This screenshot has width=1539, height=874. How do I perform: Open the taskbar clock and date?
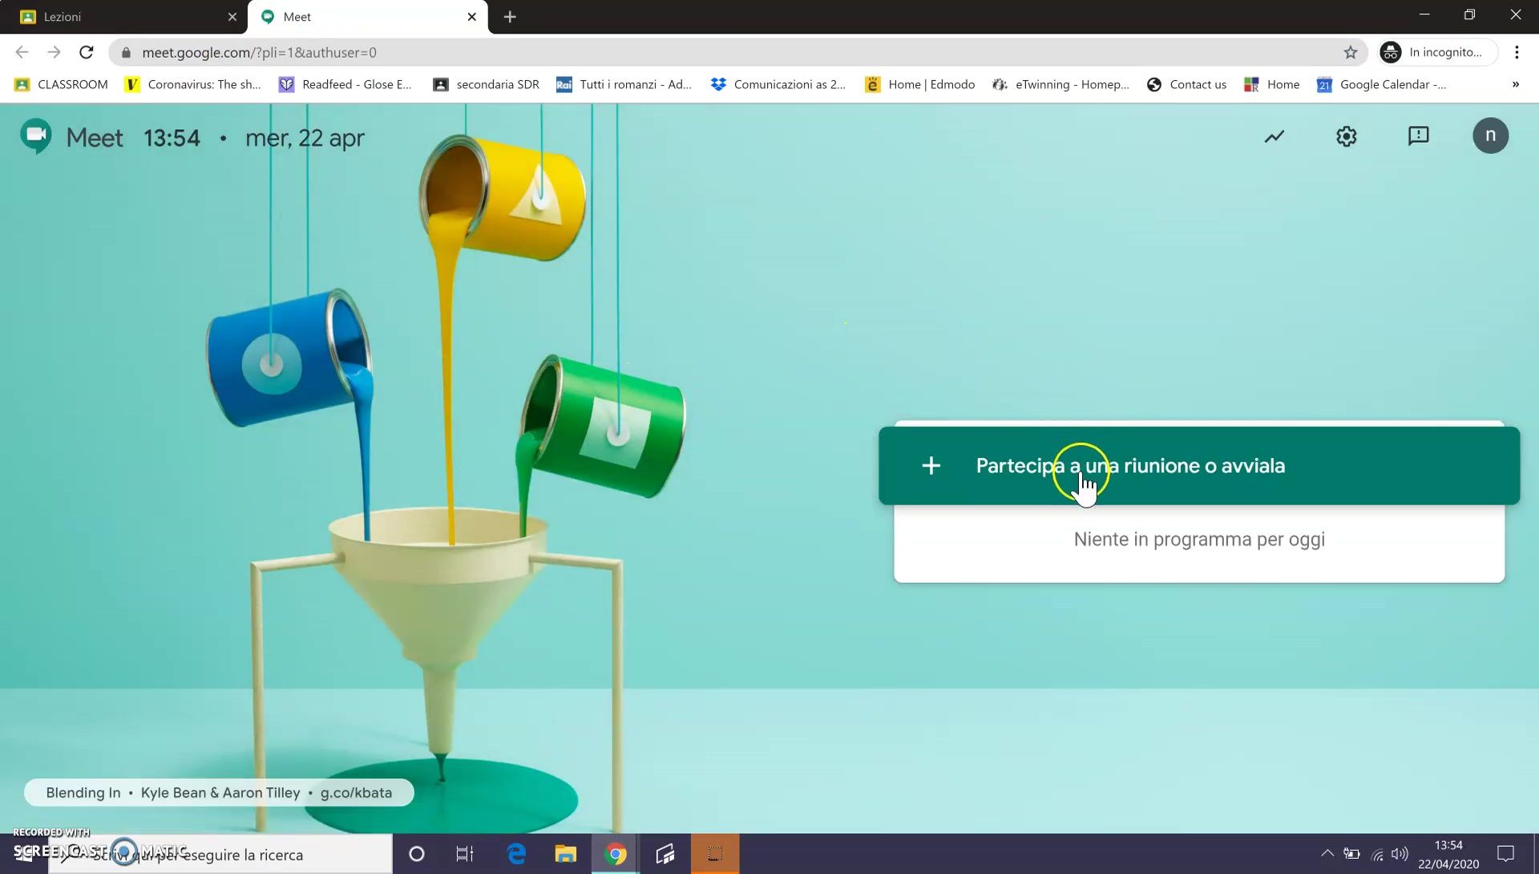1448,855
